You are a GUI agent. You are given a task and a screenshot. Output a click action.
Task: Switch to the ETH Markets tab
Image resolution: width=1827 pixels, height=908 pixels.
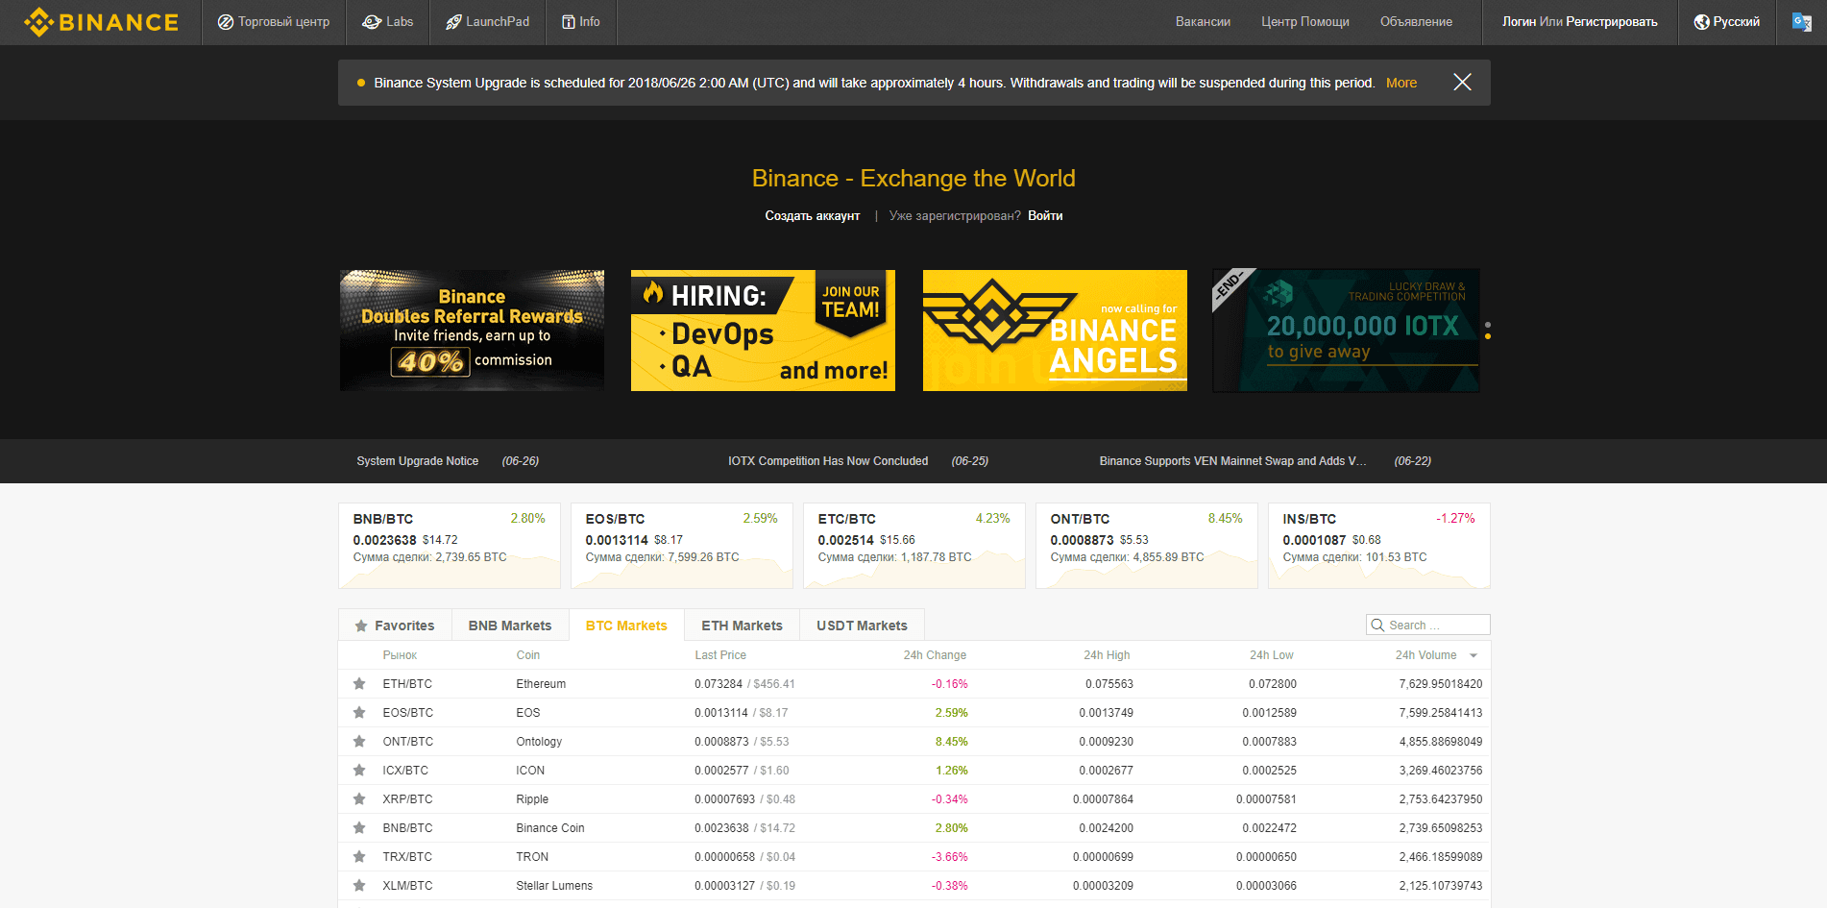[741, 625]
